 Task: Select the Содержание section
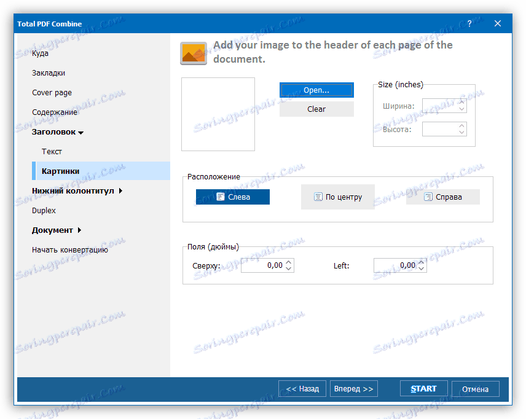(54, 112)
